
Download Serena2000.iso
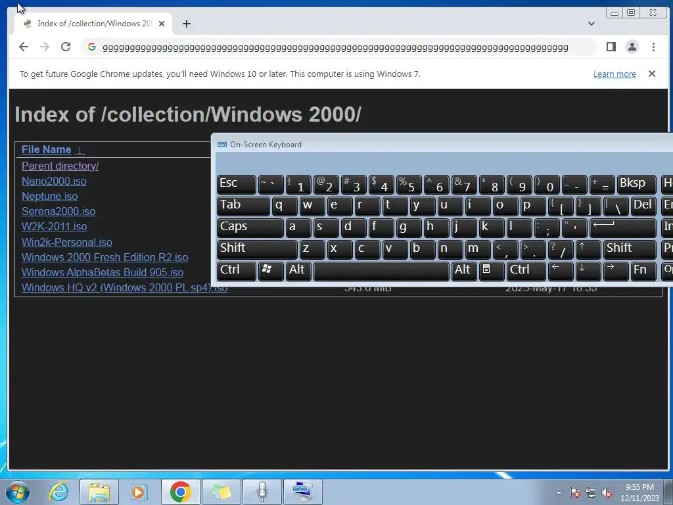pos(58,211)
